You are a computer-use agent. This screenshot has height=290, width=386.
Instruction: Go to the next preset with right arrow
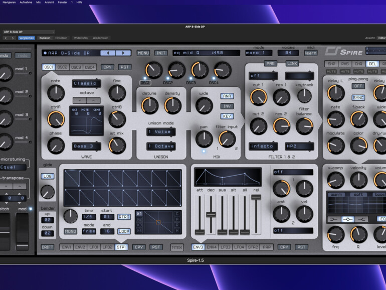tap(123, 53)
